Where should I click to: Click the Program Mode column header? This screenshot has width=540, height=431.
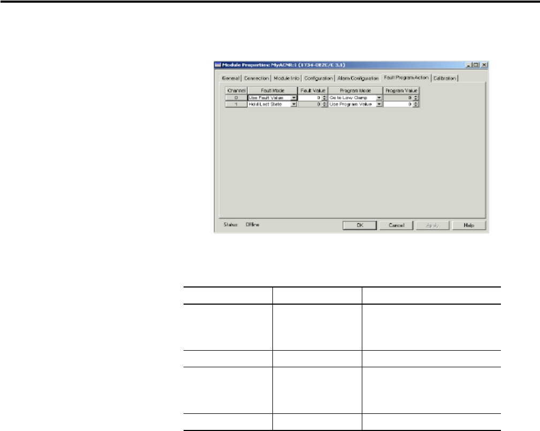(355, 90)
